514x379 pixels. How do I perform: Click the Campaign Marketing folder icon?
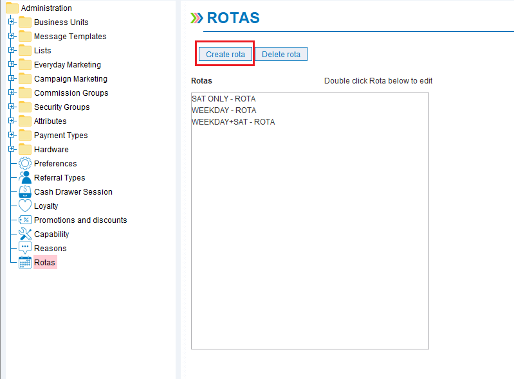pyautogui.click(x=25, y=78)
